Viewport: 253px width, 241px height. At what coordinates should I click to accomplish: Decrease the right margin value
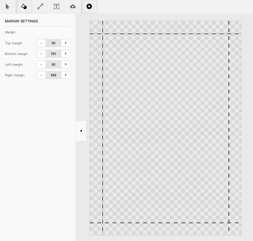pos(41,75)
